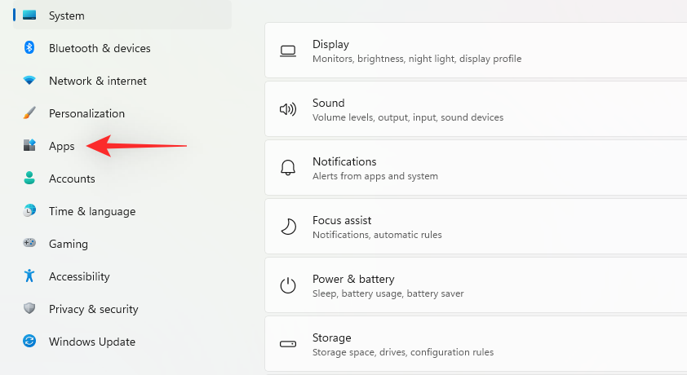
Task: Click the Storage drive icon
Action: [288, 344]
